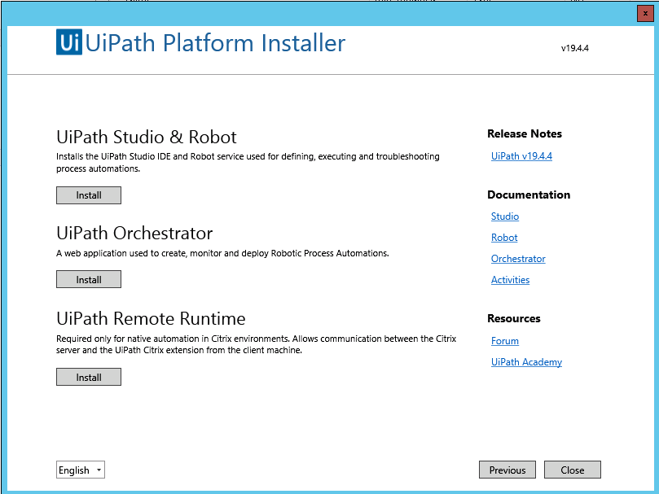The height and width of the screenshot is (494, 659).
Task: Click the Release Notes section heading
Action: (x=525, y=133)
